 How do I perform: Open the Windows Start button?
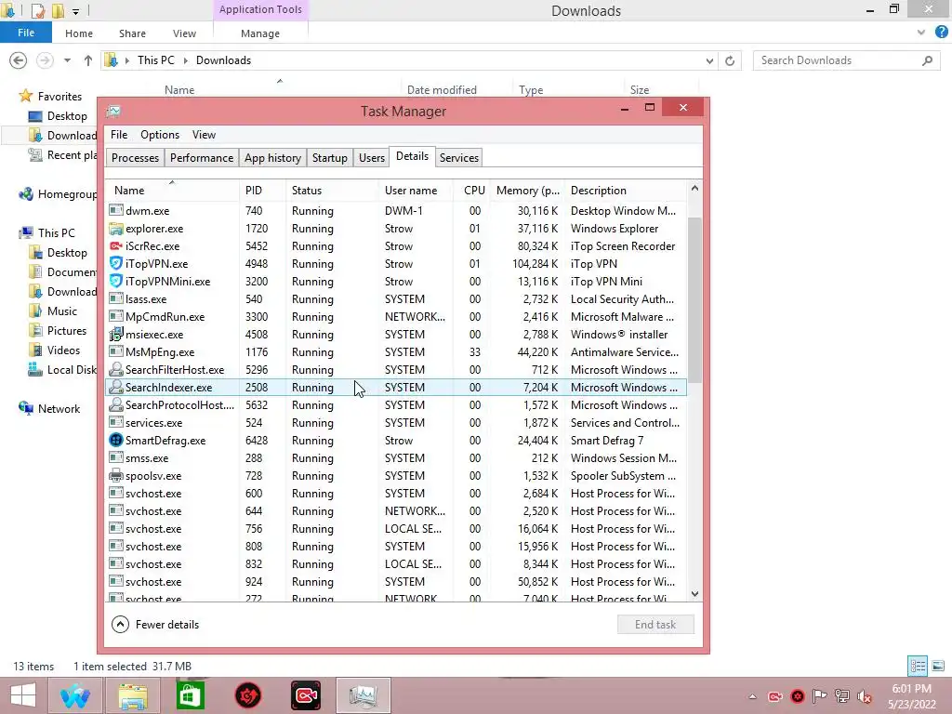coord(23,695)
